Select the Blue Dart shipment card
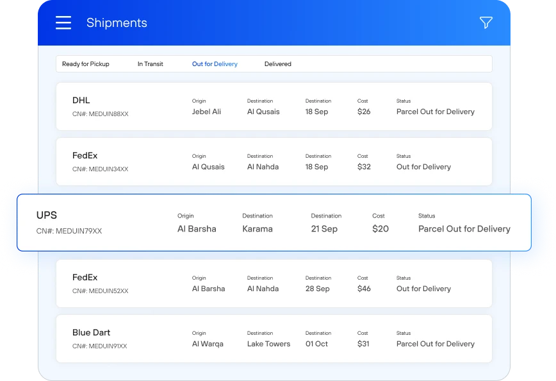 274,338
